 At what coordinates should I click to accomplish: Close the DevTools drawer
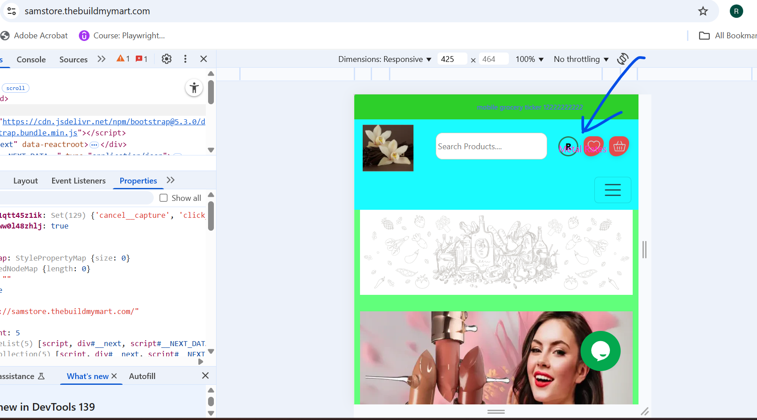205,375
